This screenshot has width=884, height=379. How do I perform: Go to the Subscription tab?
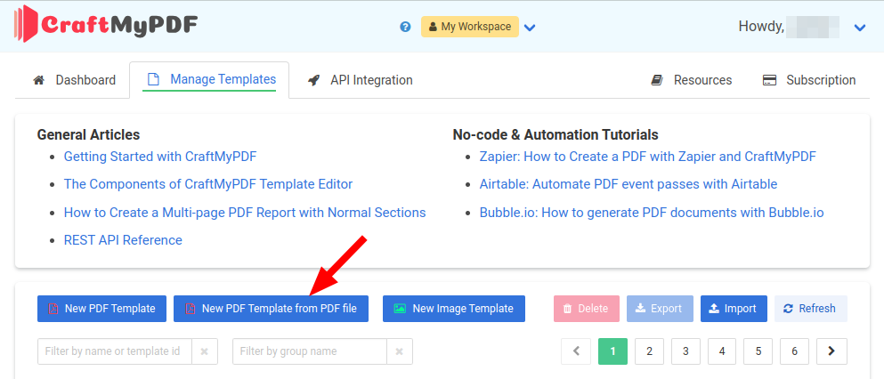[x=809, y=80]
